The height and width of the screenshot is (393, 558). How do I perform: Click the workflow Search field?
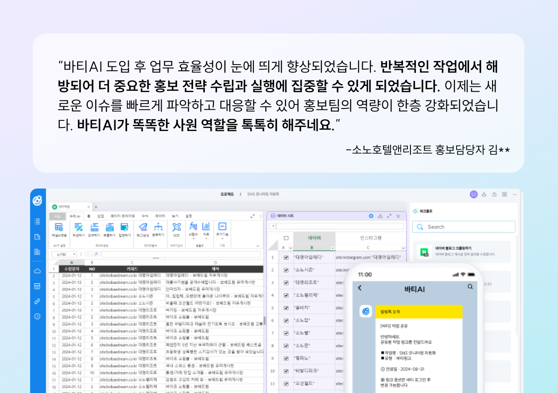[x=464, y=227]
